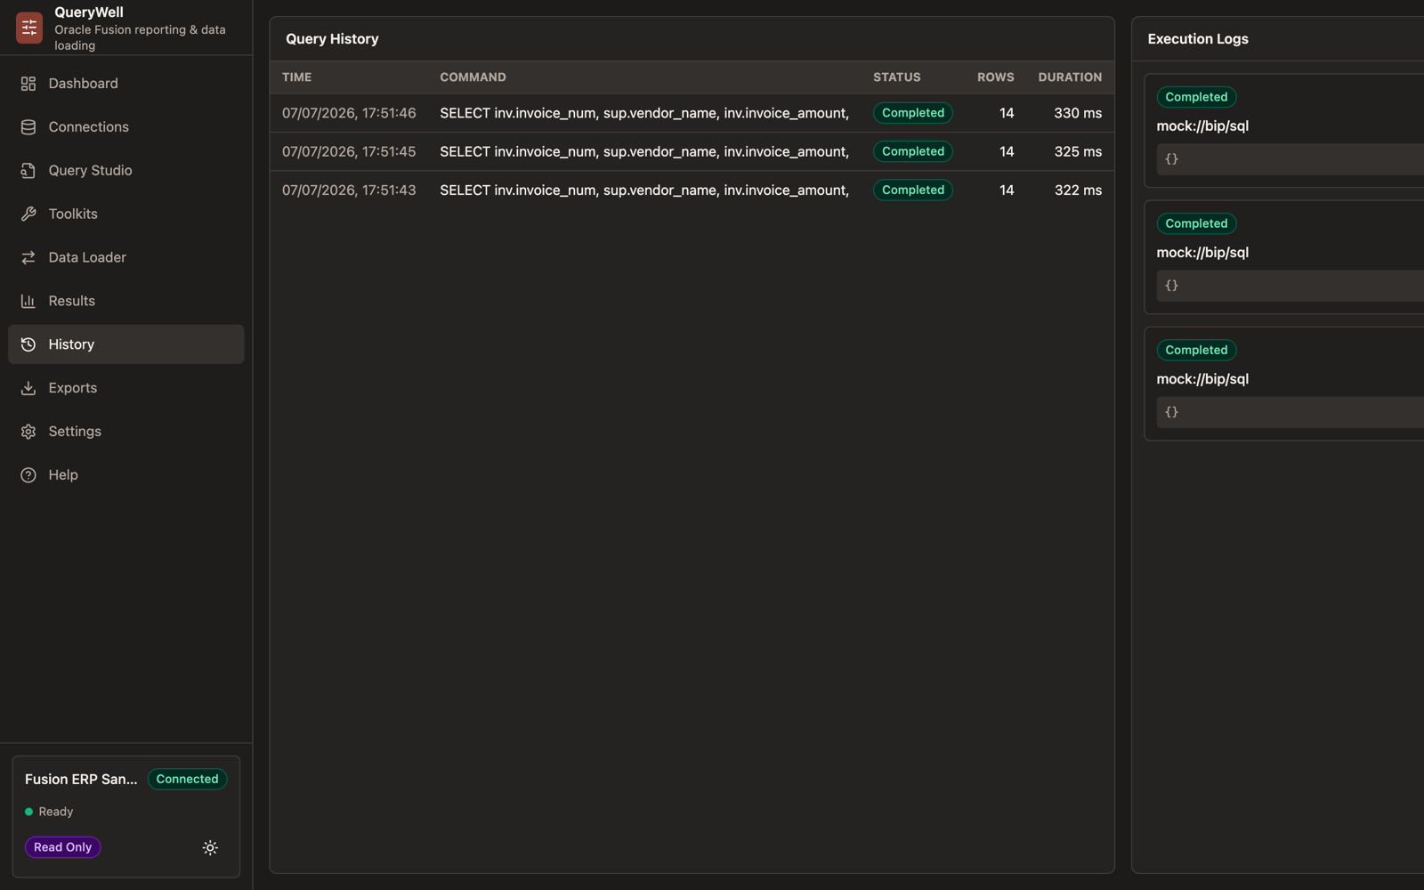
Task: Click mock://bip/sql in third execution log
Action: [1202, 379]
